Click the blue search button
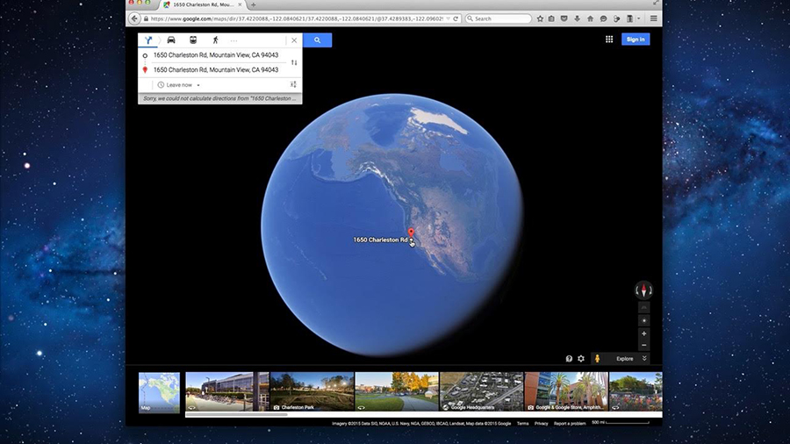Viewport: 790px width, 444px height. (318, 40)
